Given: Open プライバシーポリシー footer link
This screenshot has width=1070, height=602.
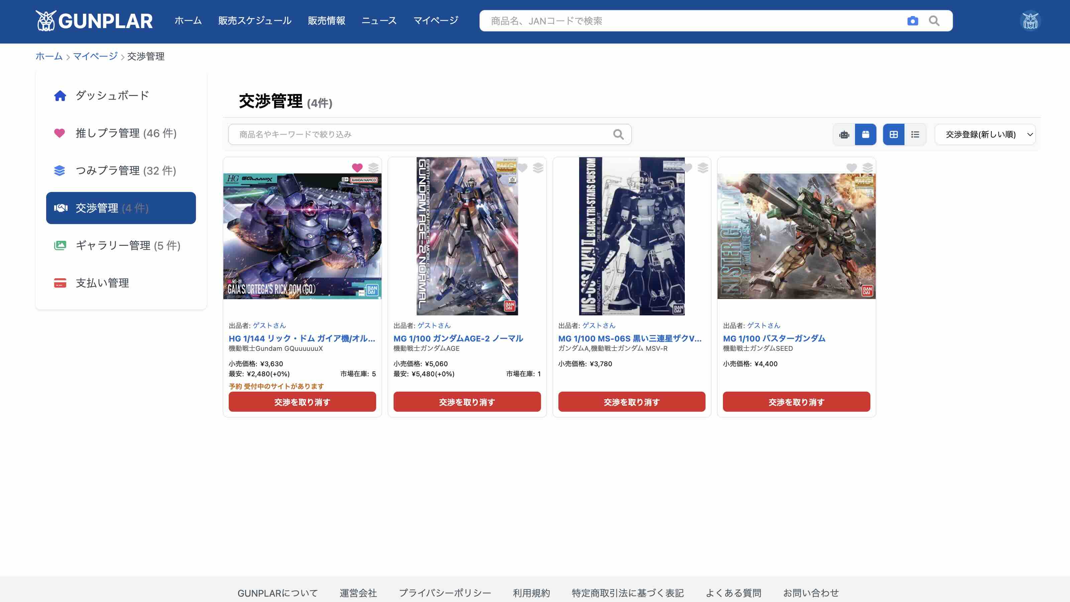Looking at the screenshot, I should (445, 593).
